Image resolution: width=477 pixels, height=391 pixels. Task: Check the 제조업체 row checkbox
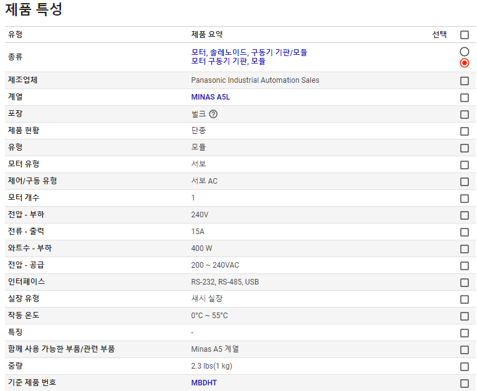[x=464, y=81]
